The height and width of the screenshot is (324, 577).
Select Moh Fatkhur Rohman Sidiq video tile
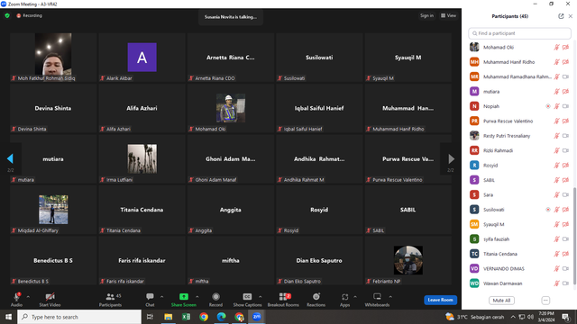coord(53,58)
